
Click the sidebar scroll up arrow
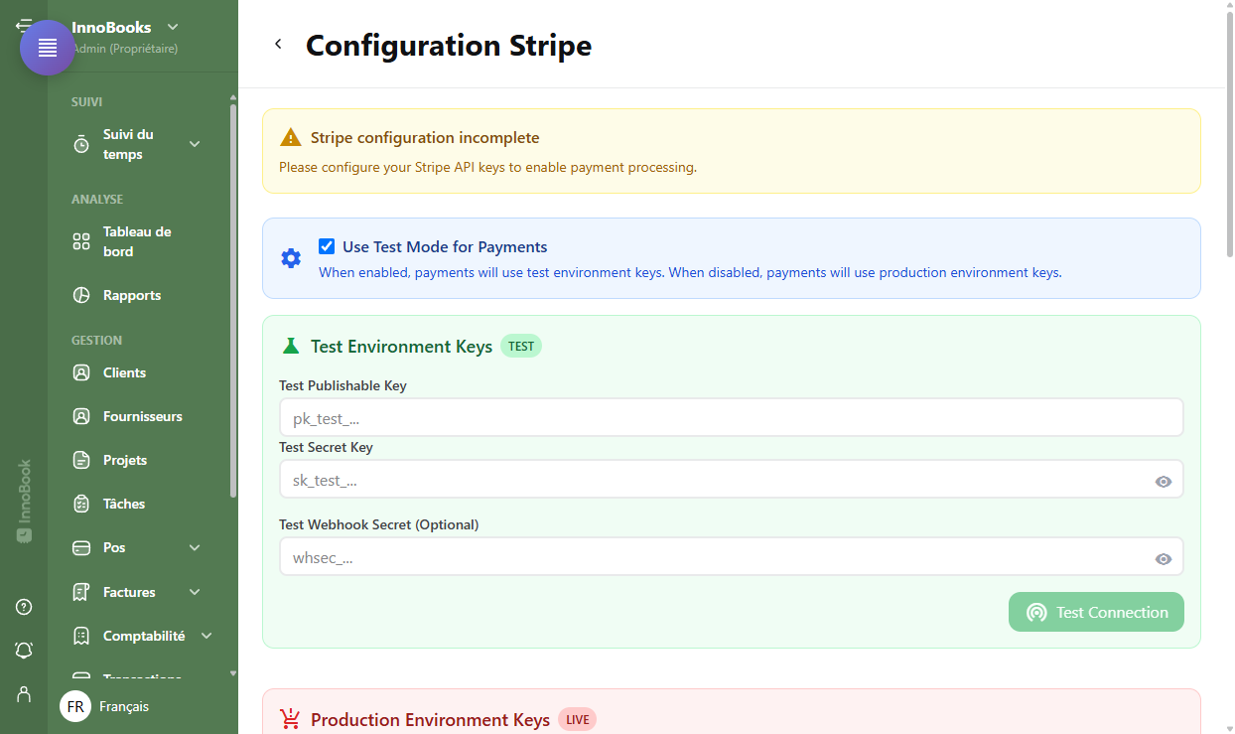[x=233, y=97]
